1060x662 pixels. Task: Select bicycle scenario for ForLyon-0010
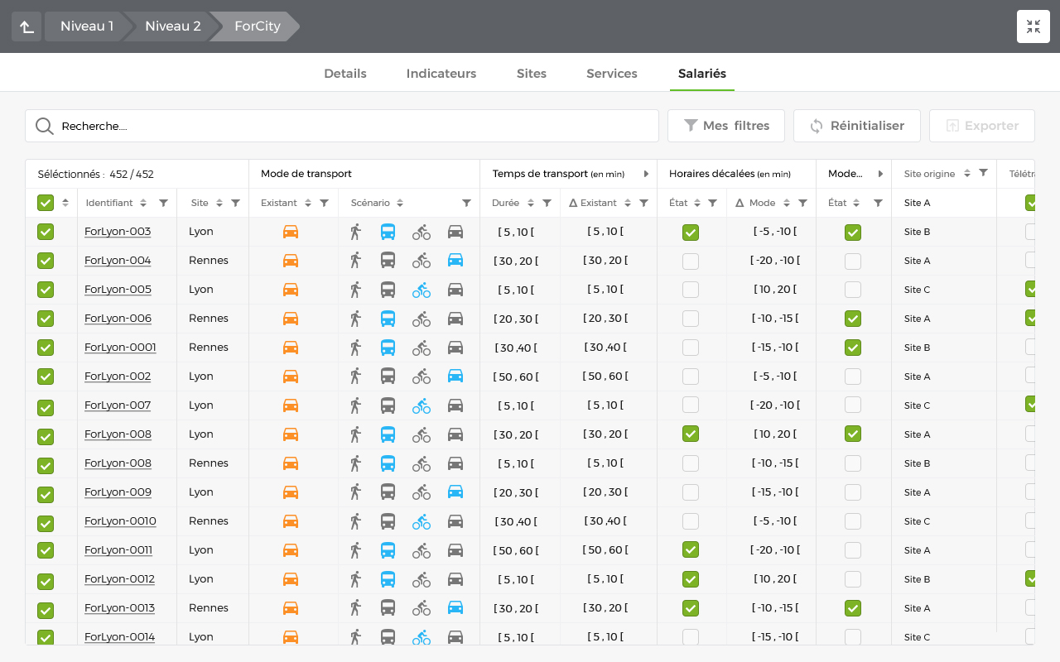[422, 521]
